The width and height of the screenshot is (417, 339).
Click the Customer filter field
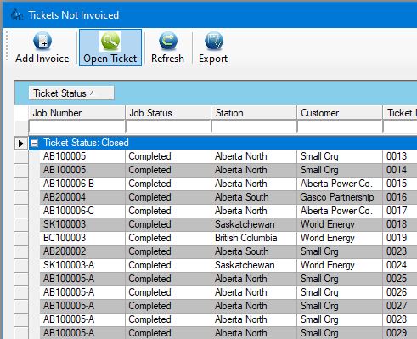(x=340, y=127)
